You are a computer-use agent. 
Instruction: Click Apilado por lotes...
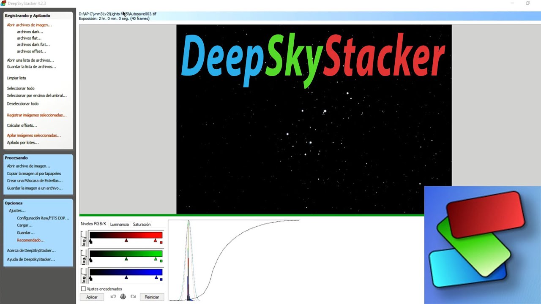pyautogui.click(x=23, y=142)
